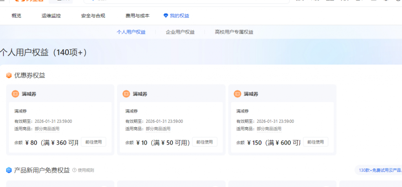
Task: Click 部分商品适用 on the ¥150 coupon card
Action: (x=269, y=129)
